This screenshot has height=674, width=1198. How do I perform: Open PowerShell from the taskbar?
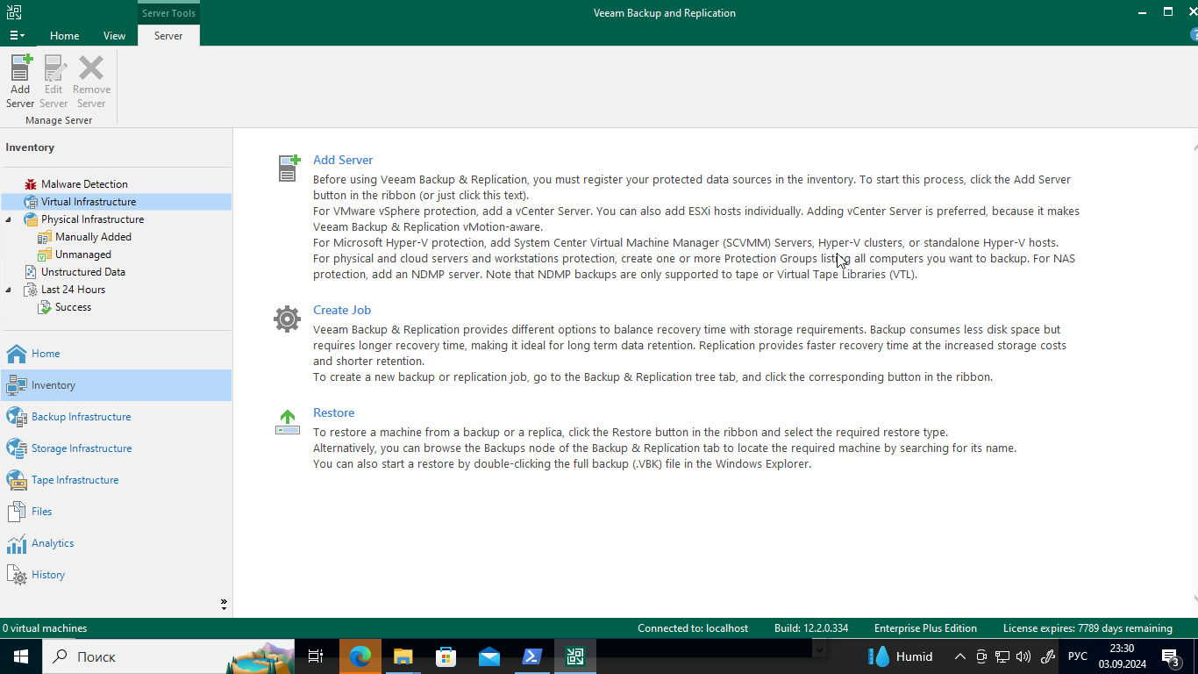pos(531,656)
